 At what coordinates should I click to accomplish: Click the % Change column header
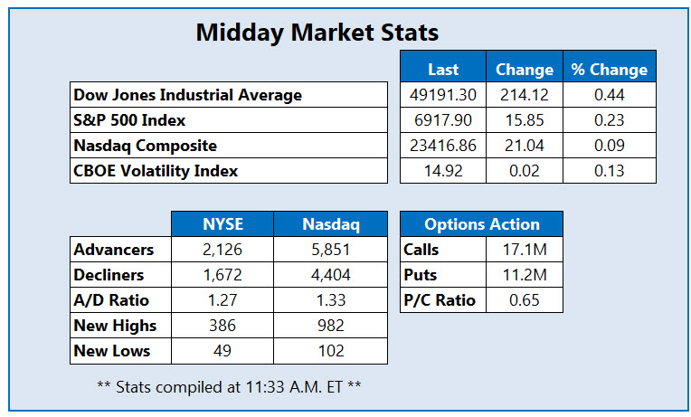609,69
